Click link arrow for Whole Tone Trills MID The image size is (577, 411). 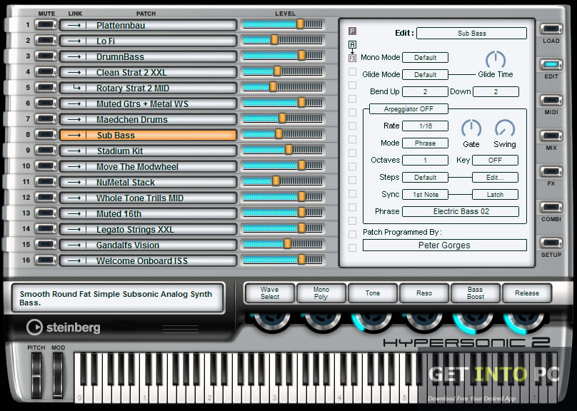[74, 198]
